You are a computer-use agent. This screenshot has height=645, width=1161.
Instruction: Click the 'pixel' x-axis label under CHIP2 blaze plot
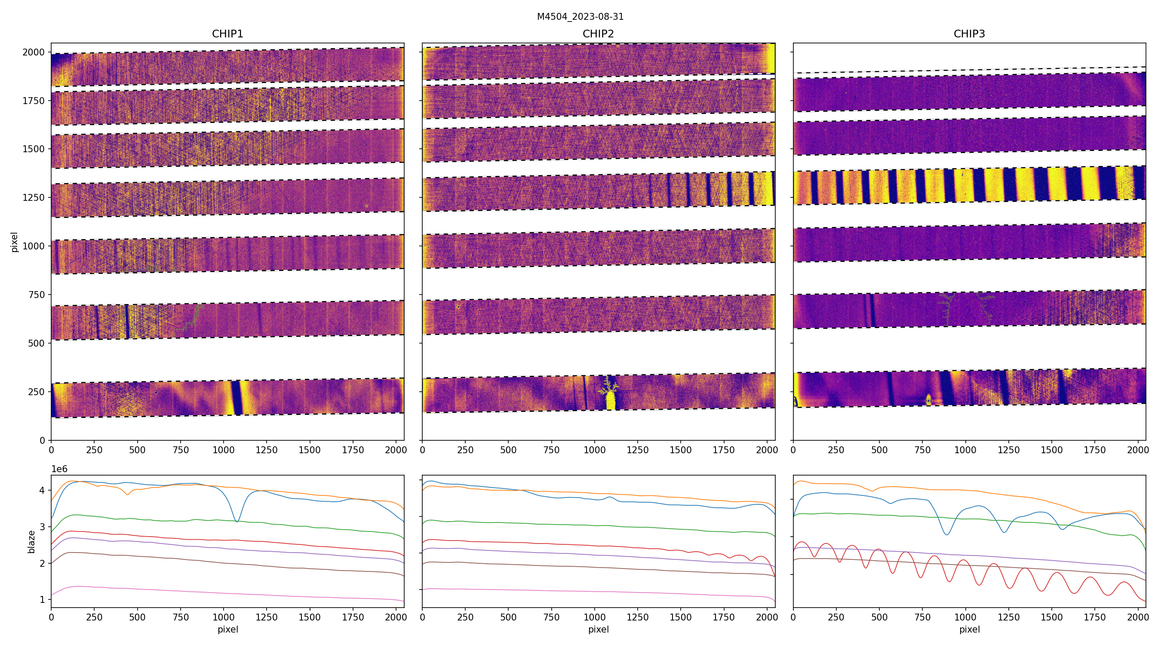tap(598, 629)
